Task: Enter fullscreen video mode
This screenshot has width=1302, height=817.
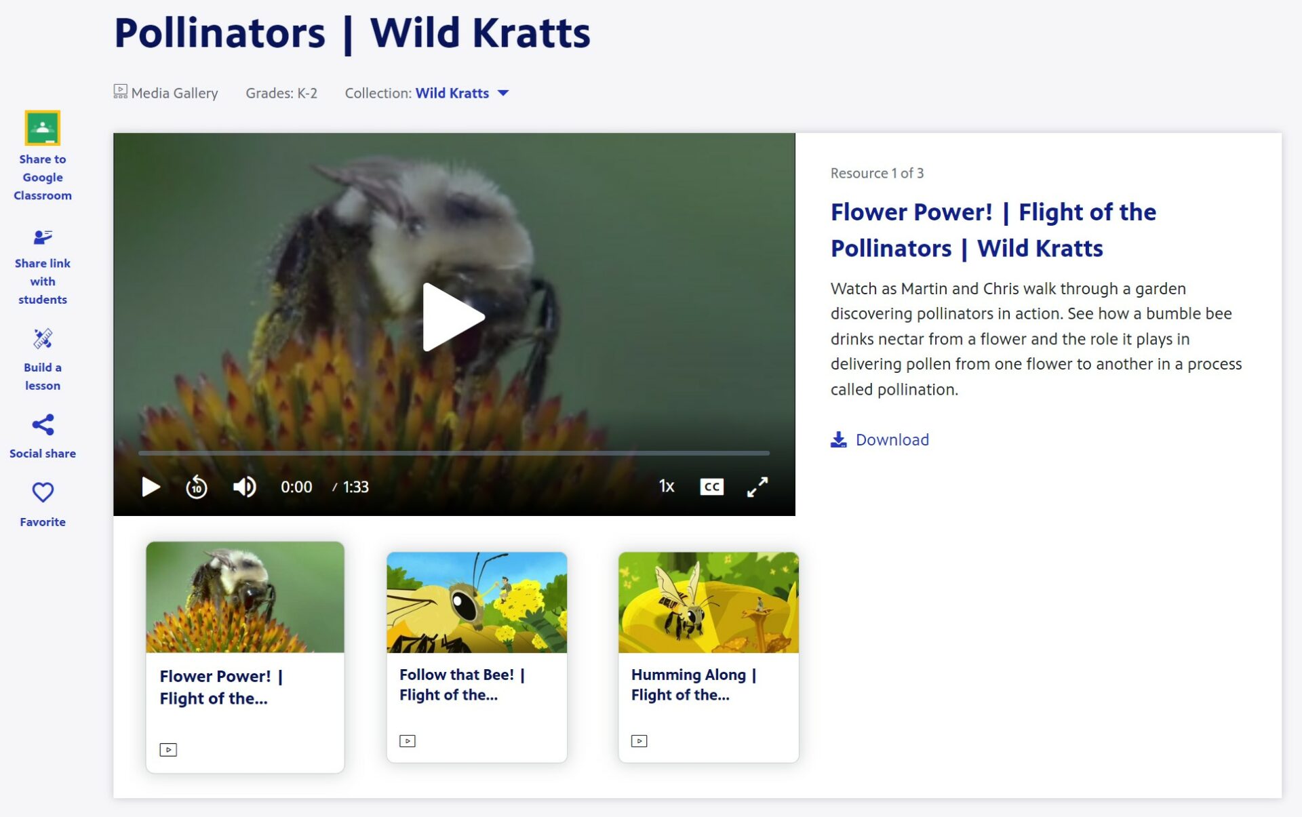Action: 757,487
